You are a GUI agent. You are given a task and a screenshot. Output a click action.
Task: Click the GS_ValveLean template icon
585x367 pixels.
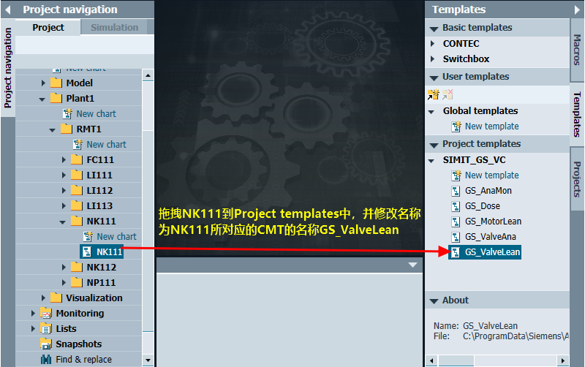pos(456,252)
